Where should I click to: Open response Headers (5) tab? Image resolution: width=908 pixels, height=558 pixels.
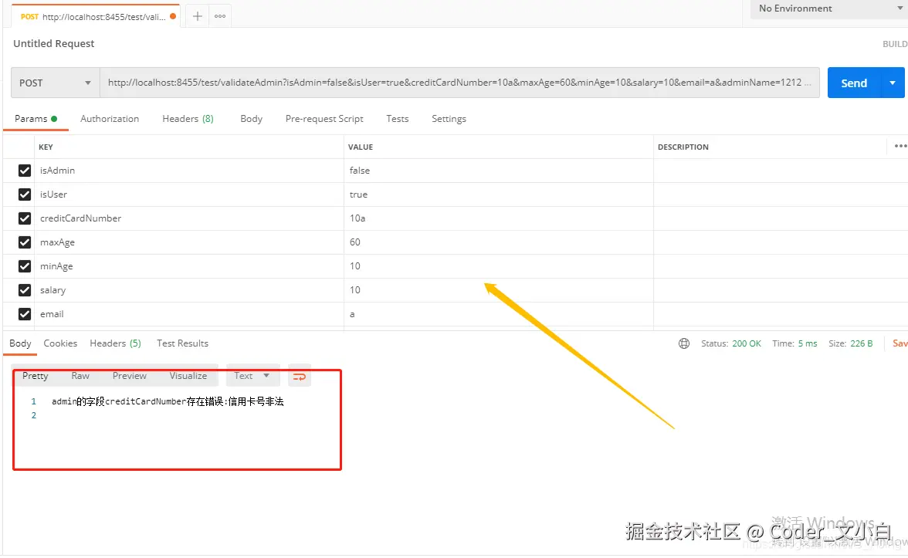tap(115, 343)
